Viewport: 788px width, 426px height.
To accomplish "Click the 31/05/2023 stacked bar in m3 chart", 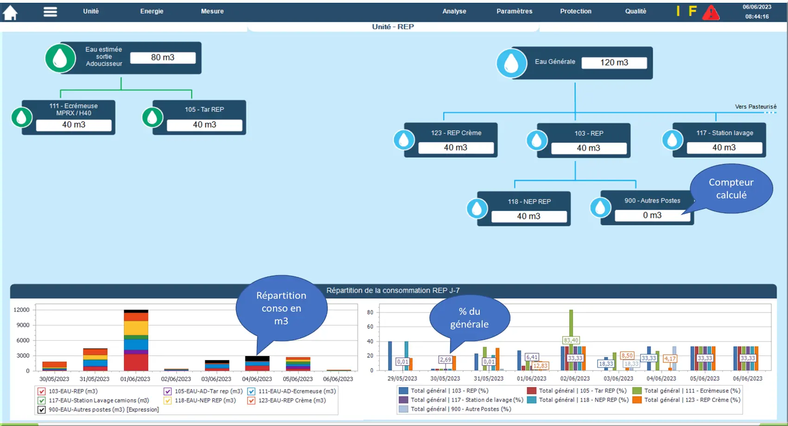I will (x=95, y=360).
